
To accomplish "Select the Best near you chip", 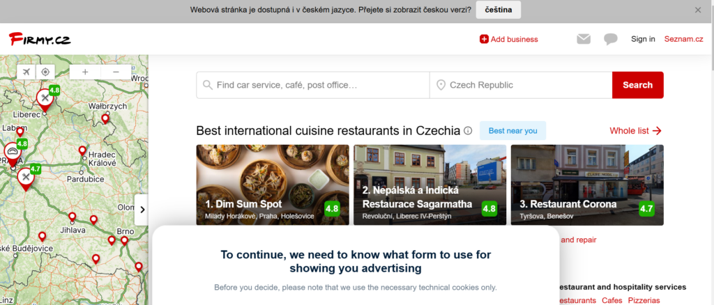I will pyautogui.click(x=512, y=131).
